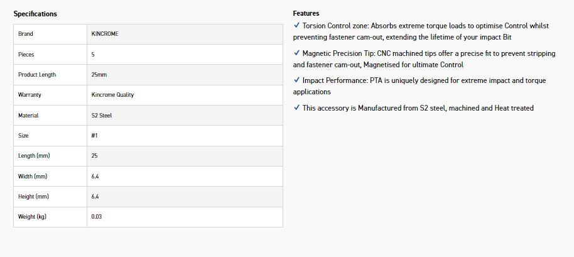Select the S2 Steel material value
The height and width of the screenshot is (257, 574).
(x=102, y=116)
